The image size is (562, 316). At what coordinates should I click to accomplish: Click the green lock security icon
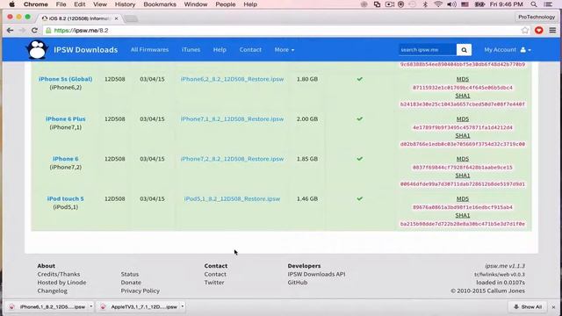click(48, 31)
